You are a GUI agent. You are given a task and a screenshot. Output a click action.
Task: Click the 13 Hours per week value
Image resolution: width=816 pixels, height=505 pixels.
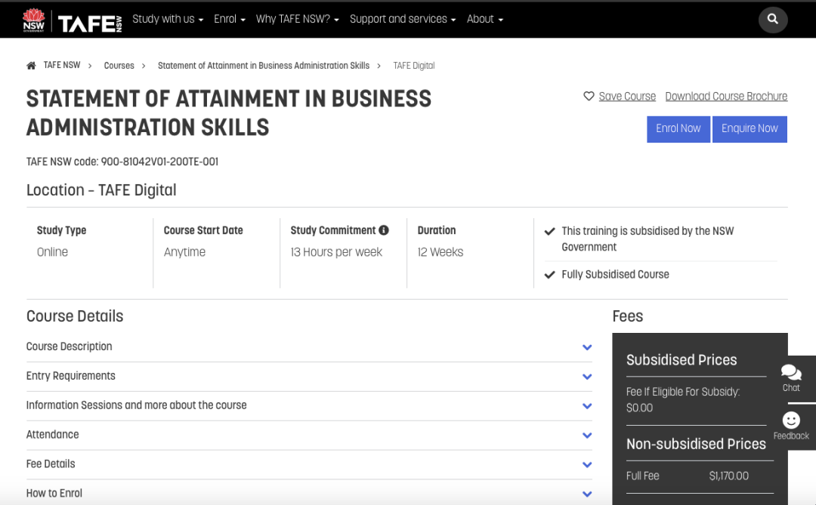[336, 252]
